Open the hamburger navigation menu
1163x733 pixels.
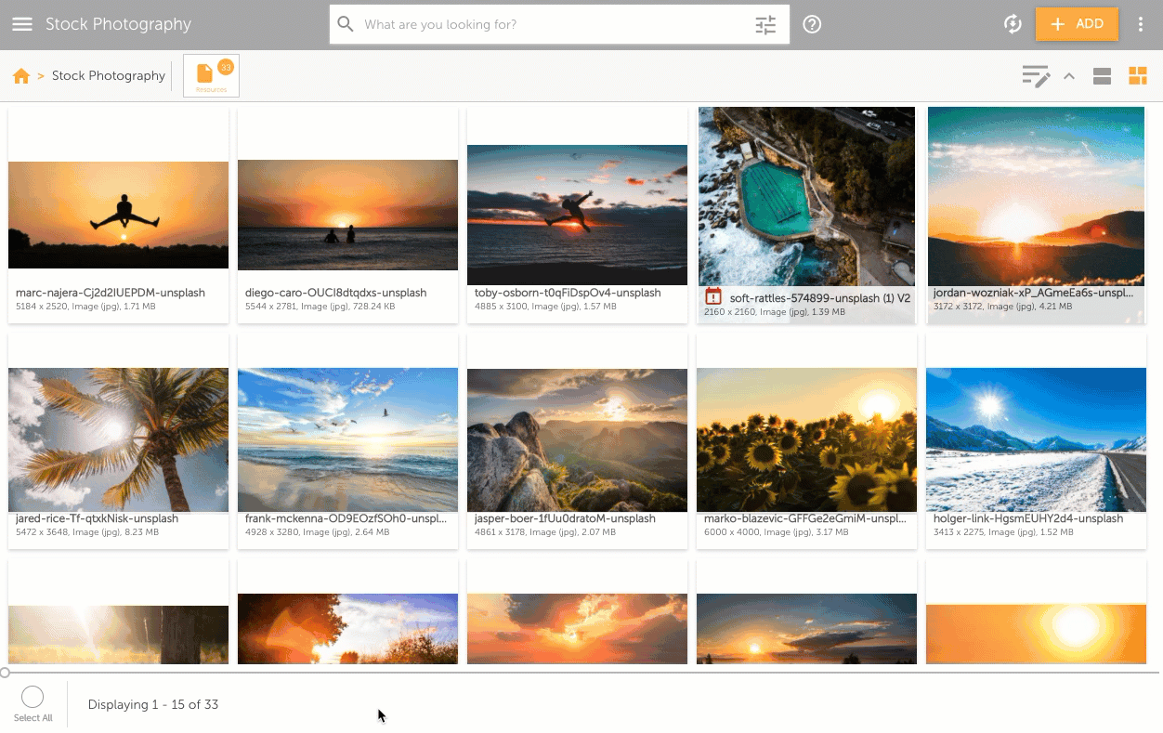22,24
